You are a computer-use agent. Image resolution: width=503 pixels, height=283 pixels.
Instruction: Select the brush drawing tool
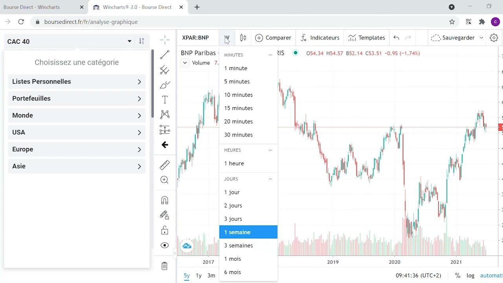pyautogui.click(x=165, y=85)
